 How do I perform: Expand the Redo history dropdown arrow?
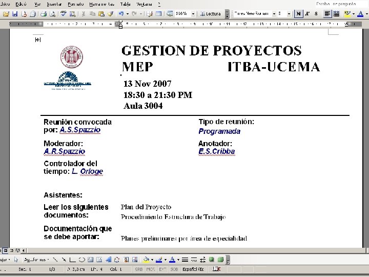(x=140, y=14)
